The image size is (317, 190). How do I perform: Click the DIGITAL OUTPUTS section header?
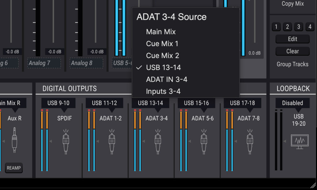[70, 89]
